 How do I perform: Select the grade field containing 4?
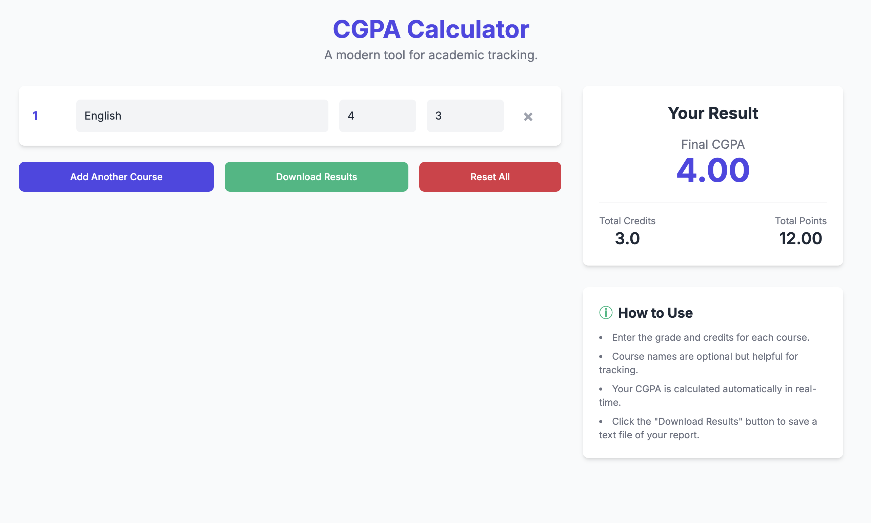[x=377, y=115]
